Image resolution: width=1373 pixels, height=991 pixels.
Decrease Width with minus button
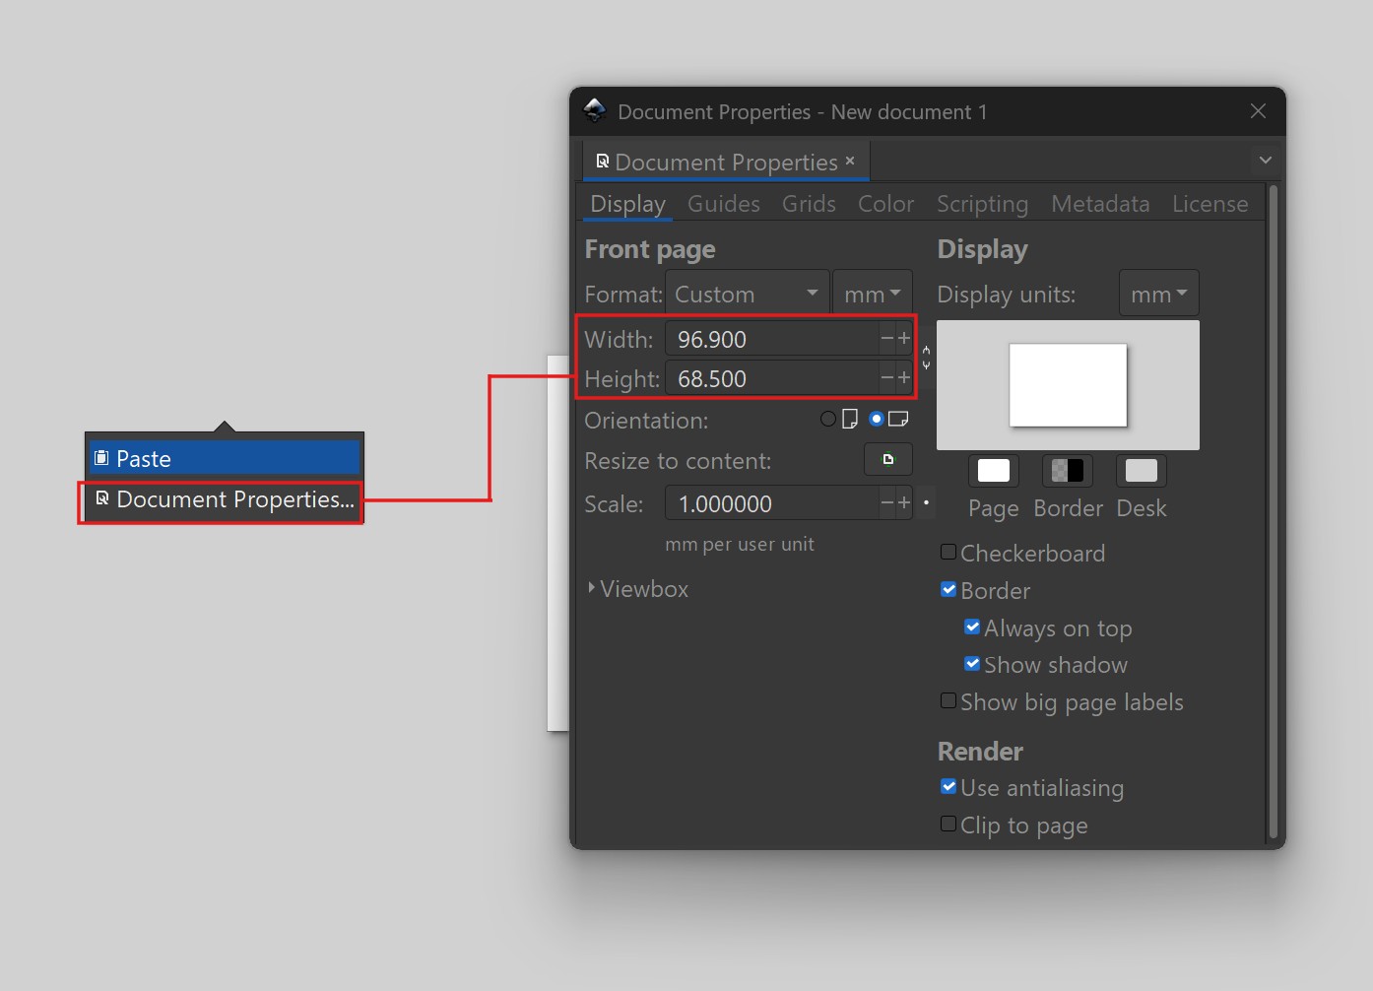point(887,339)
